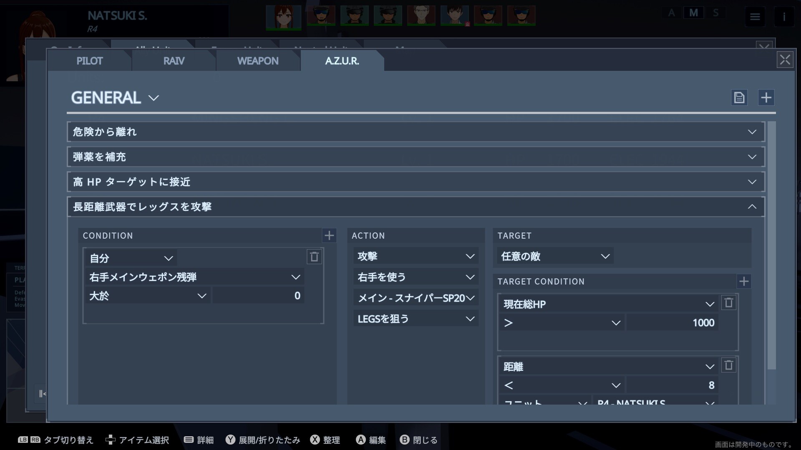The height and width of the screenshot is (450, 801).
Task: Select the S mode toggle
Action: (715, 13)
